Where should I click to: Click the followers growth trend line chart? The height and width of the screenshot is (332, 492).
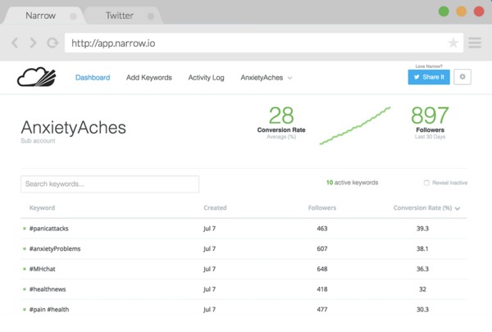355,125
